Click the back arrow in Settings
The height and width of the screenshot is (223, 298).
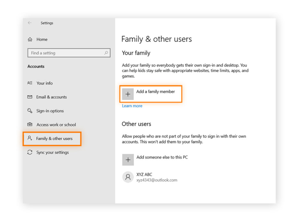point(29,23)
